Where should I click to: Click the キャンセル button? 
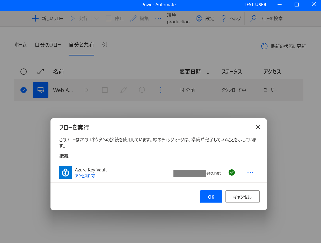pos(243,197)
